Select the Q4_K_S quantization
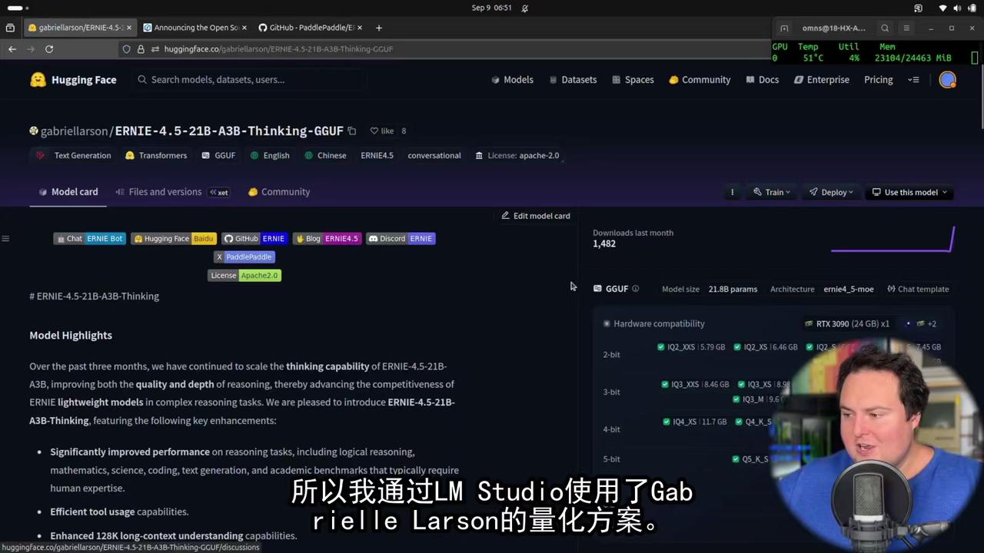The height and width of the screenshot is (553, 984). [x=753, y=422]
